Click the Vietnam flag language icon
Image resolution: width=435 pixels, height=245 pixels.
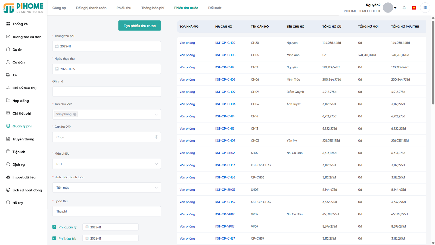point(414,8)
